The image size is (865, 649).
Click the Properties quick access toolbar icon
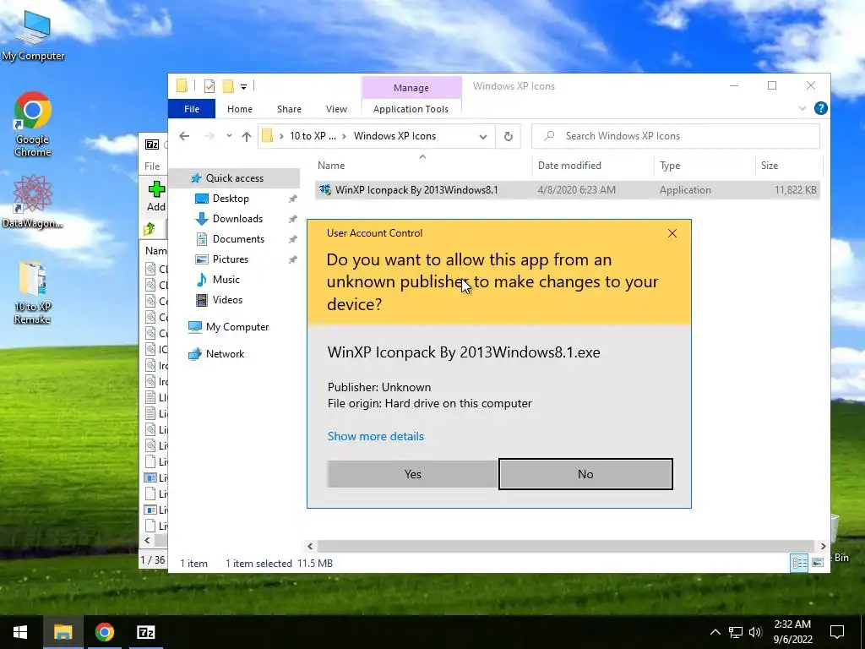click(x=209, y=86)
